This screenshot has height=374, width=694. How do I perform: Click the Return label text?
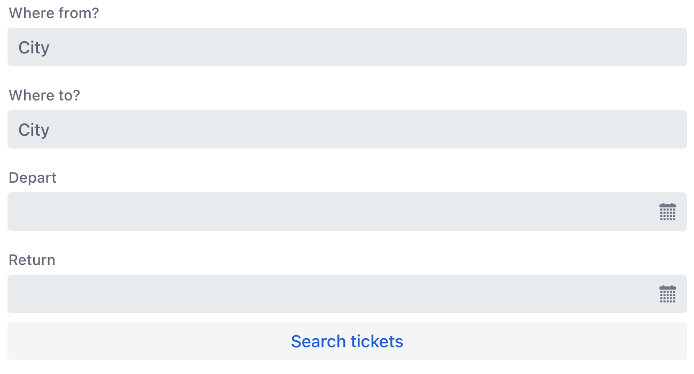pos(32,260)
